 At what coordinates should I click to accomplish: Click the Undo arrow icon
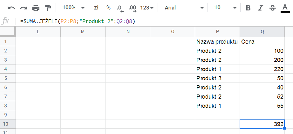coord(11,8)
